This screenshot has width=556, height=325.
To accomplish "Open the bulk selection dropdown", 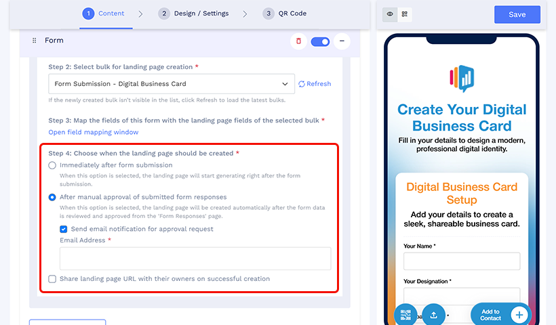I will tap(172, 84).
